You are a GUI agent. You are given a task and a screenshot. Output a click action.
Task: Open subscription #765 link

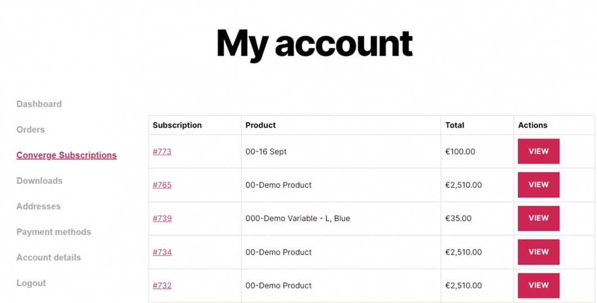[x=162, y=185]
